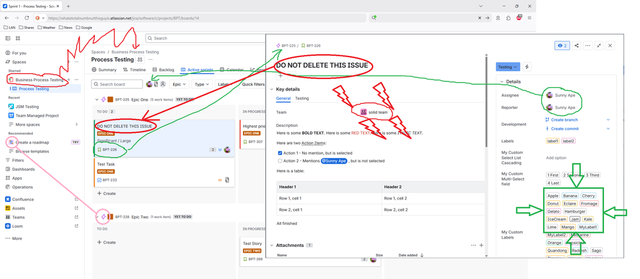640x279 pixels.
Task: Collapse the Key details section
Action: (272, 89)
